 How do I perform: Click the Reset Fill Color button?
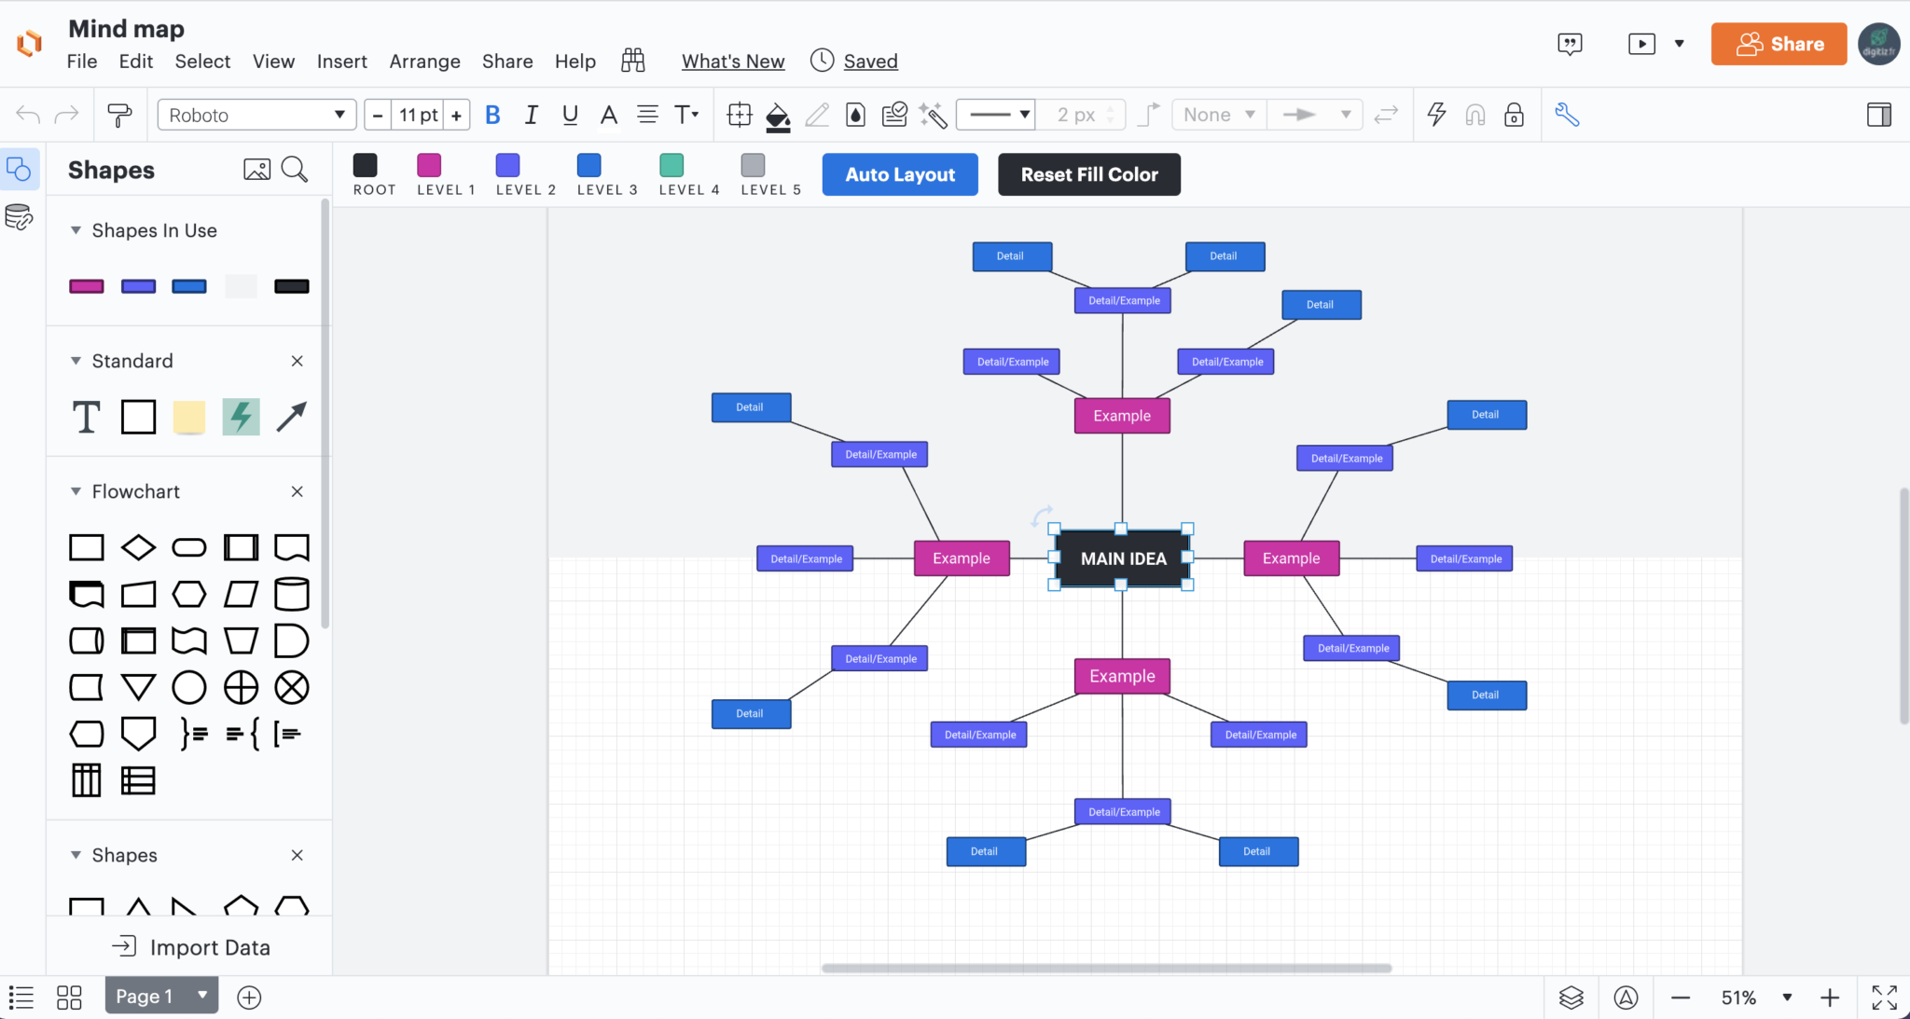pyautogui.click(x=1088, y=174)
